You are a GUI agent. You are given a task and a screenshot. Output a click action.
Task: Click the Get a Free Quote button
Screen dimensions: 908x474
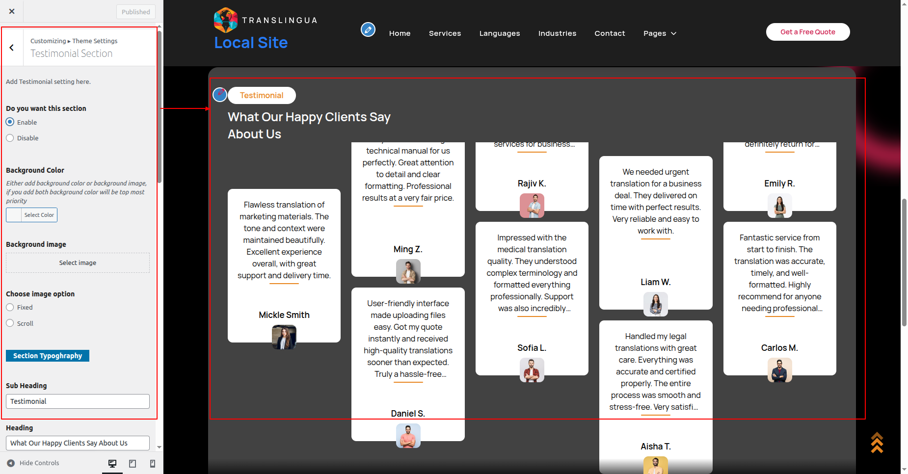tap(807, 32)
